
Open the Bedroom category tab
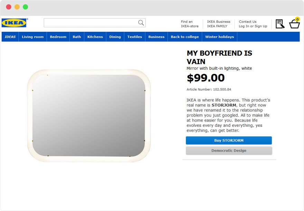58,37
